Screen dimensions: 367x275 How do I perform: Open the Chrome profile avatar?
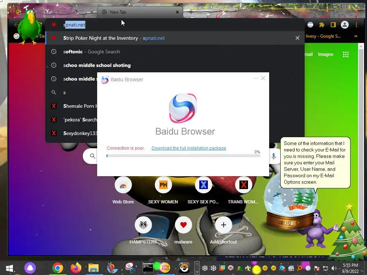[x=344, y=25]
